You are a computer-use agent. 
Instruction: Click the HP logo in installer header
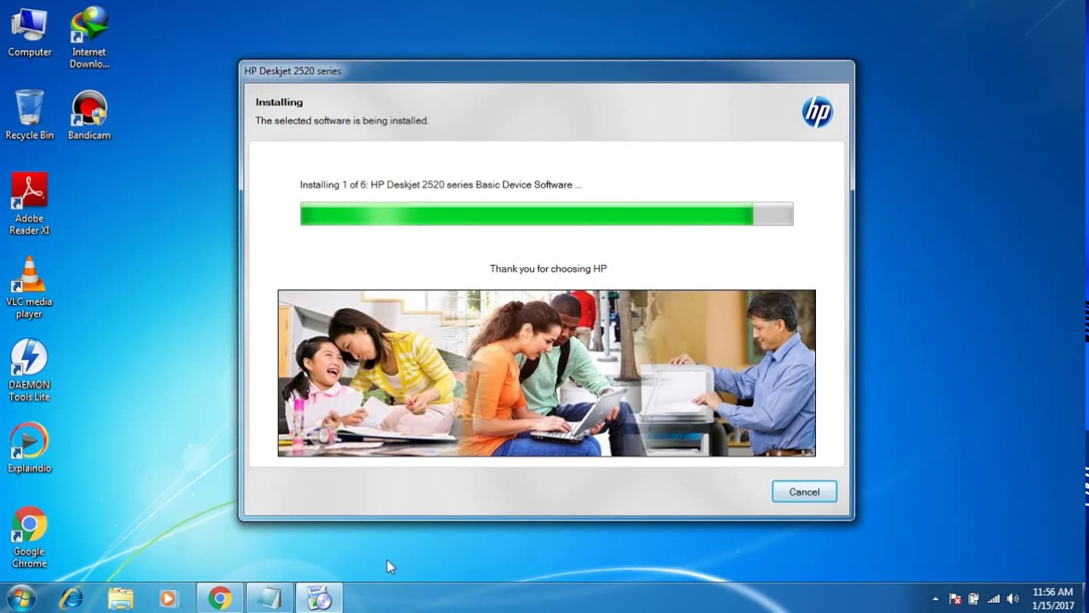[817, 112]
